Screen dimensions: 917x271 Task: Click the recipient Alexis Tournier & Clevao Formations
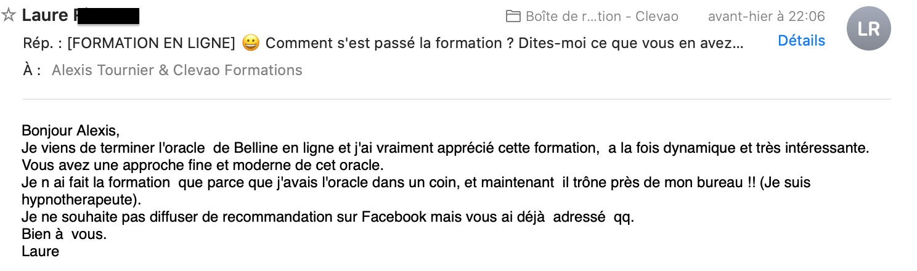pyautogui.click(x=177, y=70)
